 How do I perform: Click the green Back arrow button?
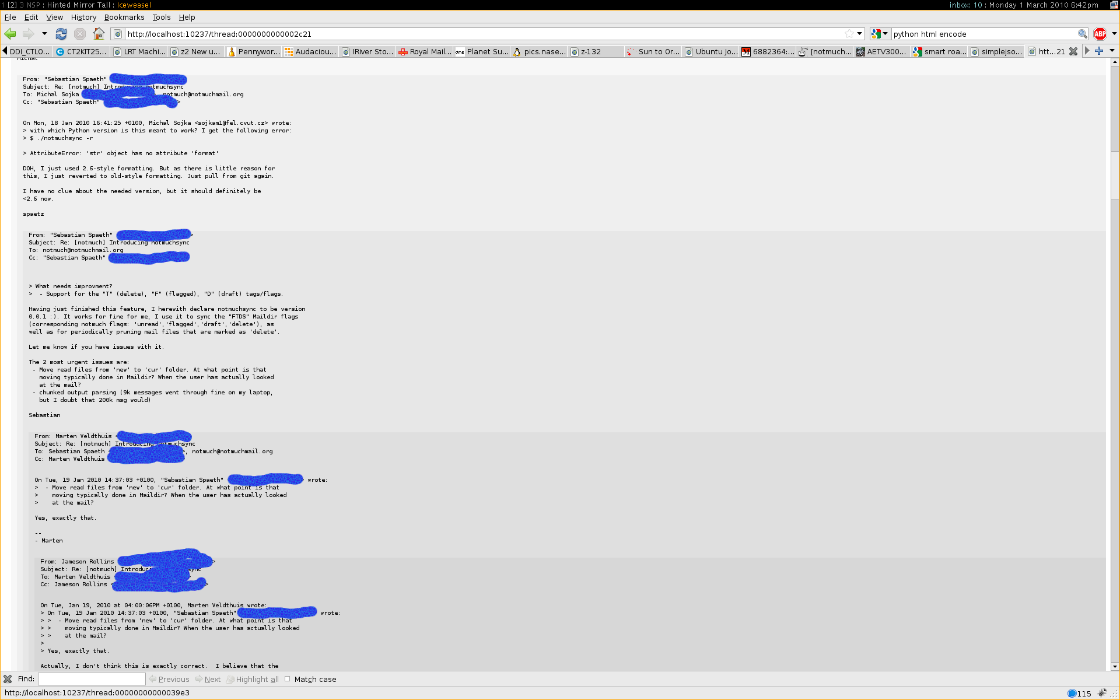10,34
